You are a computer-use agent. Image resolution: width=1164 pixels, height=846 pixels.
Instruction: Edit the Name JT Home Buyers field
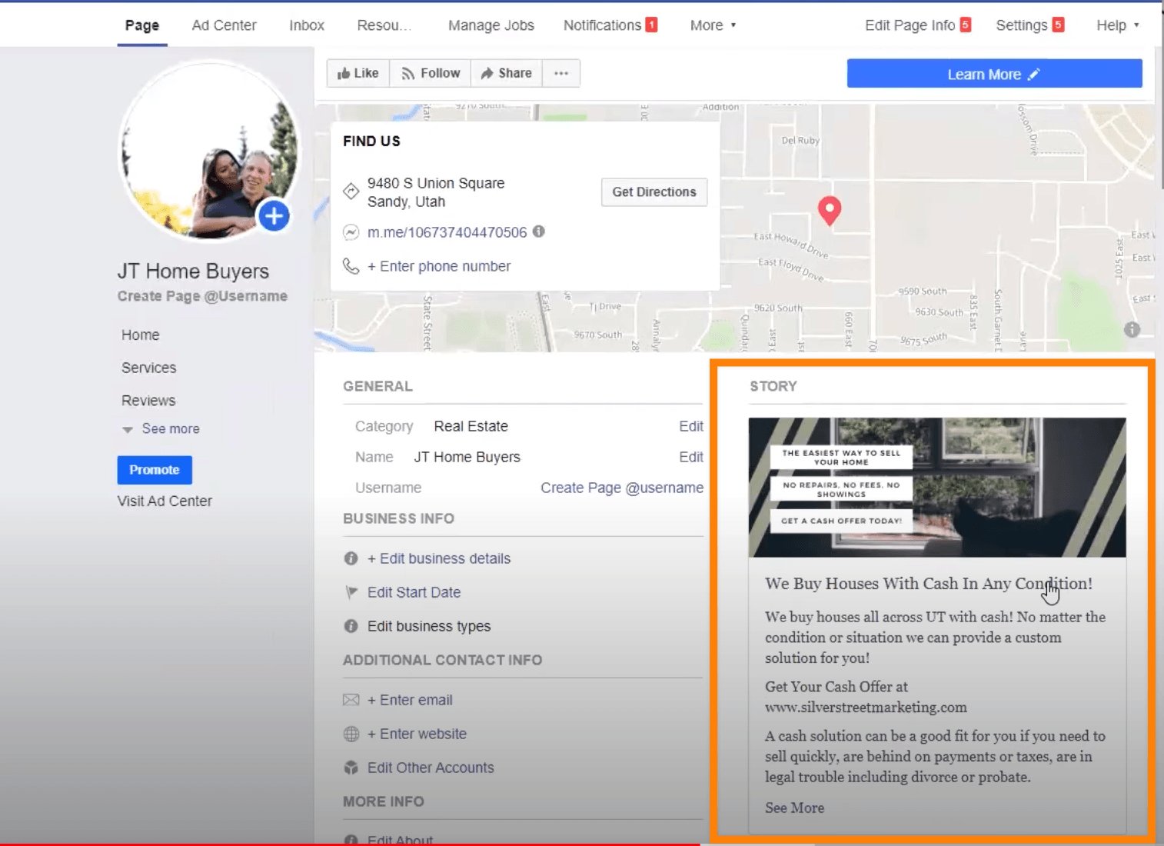tap(691, 457)
